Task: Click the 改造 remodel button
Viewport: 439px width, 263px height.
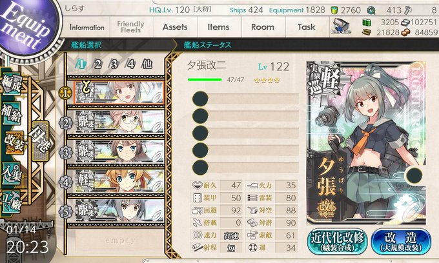Action: pos(401,241)
